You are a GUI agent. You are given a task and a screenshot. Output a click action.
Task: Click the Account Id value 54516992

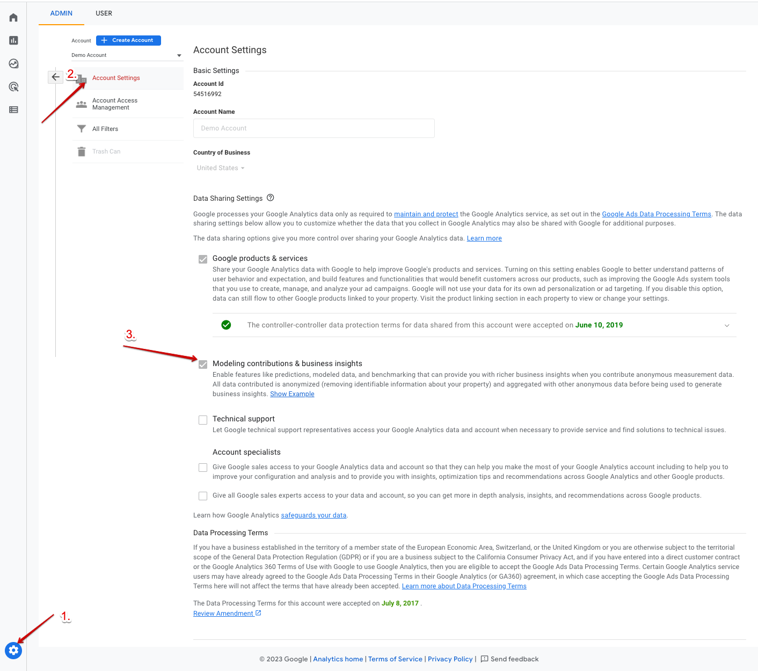pos(207,94)
